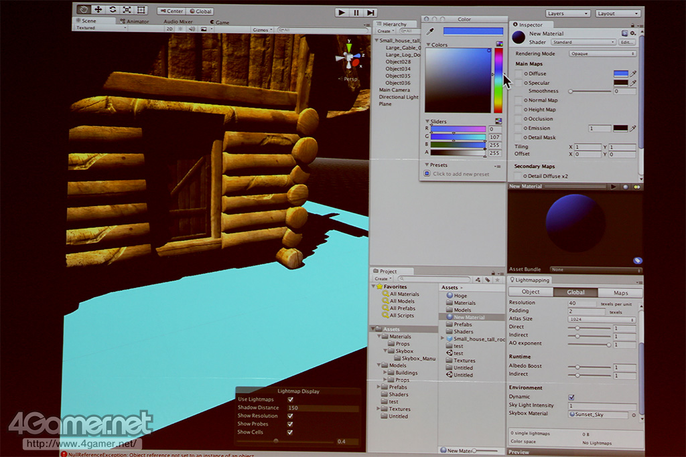Select the Scale tool
Viewport: 686px width, 457px height.
click(127, 9)
